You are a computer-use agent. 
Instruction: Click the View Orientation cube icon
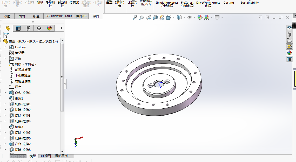coord(169,18)
